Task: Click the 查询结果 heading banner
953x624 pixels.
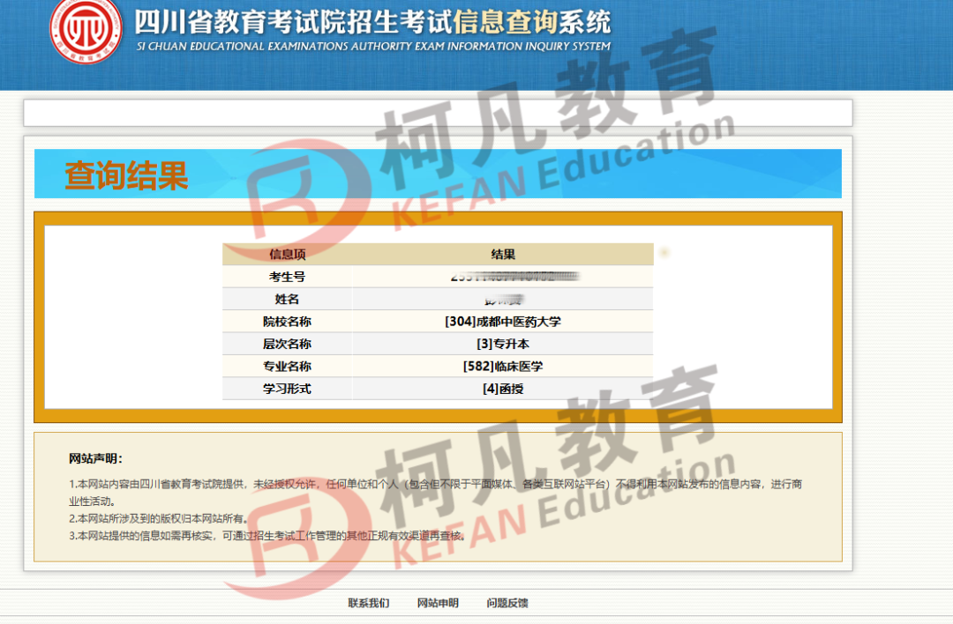Action: [126, 175]
